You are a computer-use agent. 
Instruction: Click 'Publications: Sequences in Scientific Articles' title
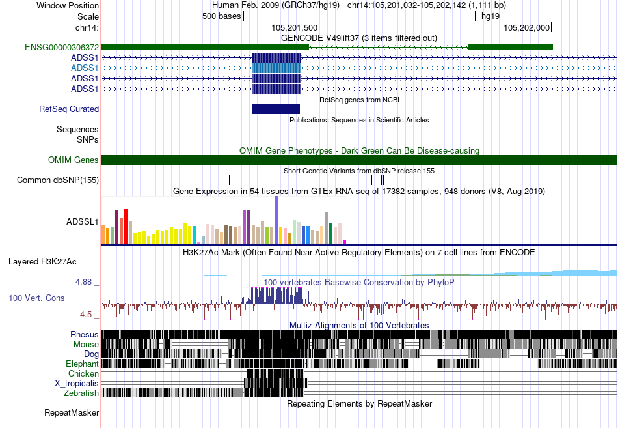coord(359,120)
